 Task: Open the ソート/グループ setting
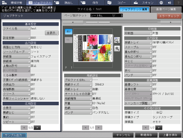(x=16, y=52)
